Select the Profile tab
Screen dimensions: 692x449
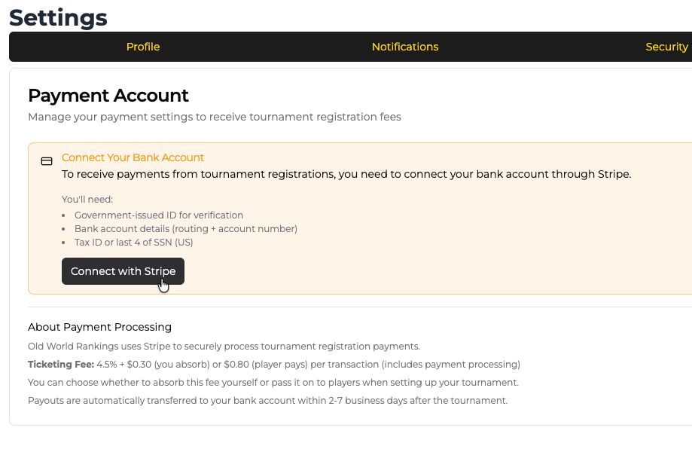click(x=142, y=46)
